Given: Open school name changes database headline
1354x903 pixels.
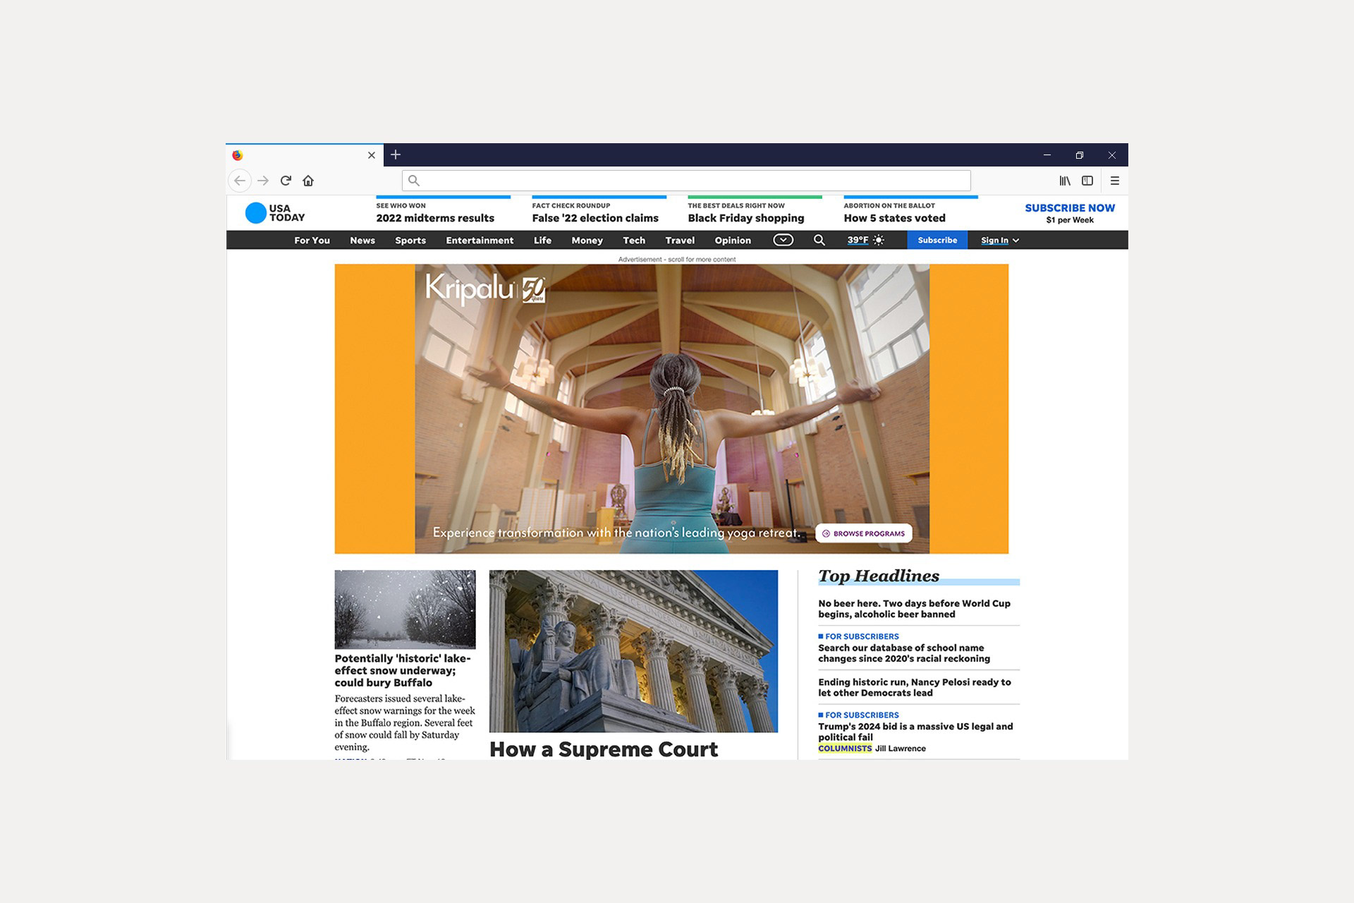Looking at the screenshot, I should [904, 653].
